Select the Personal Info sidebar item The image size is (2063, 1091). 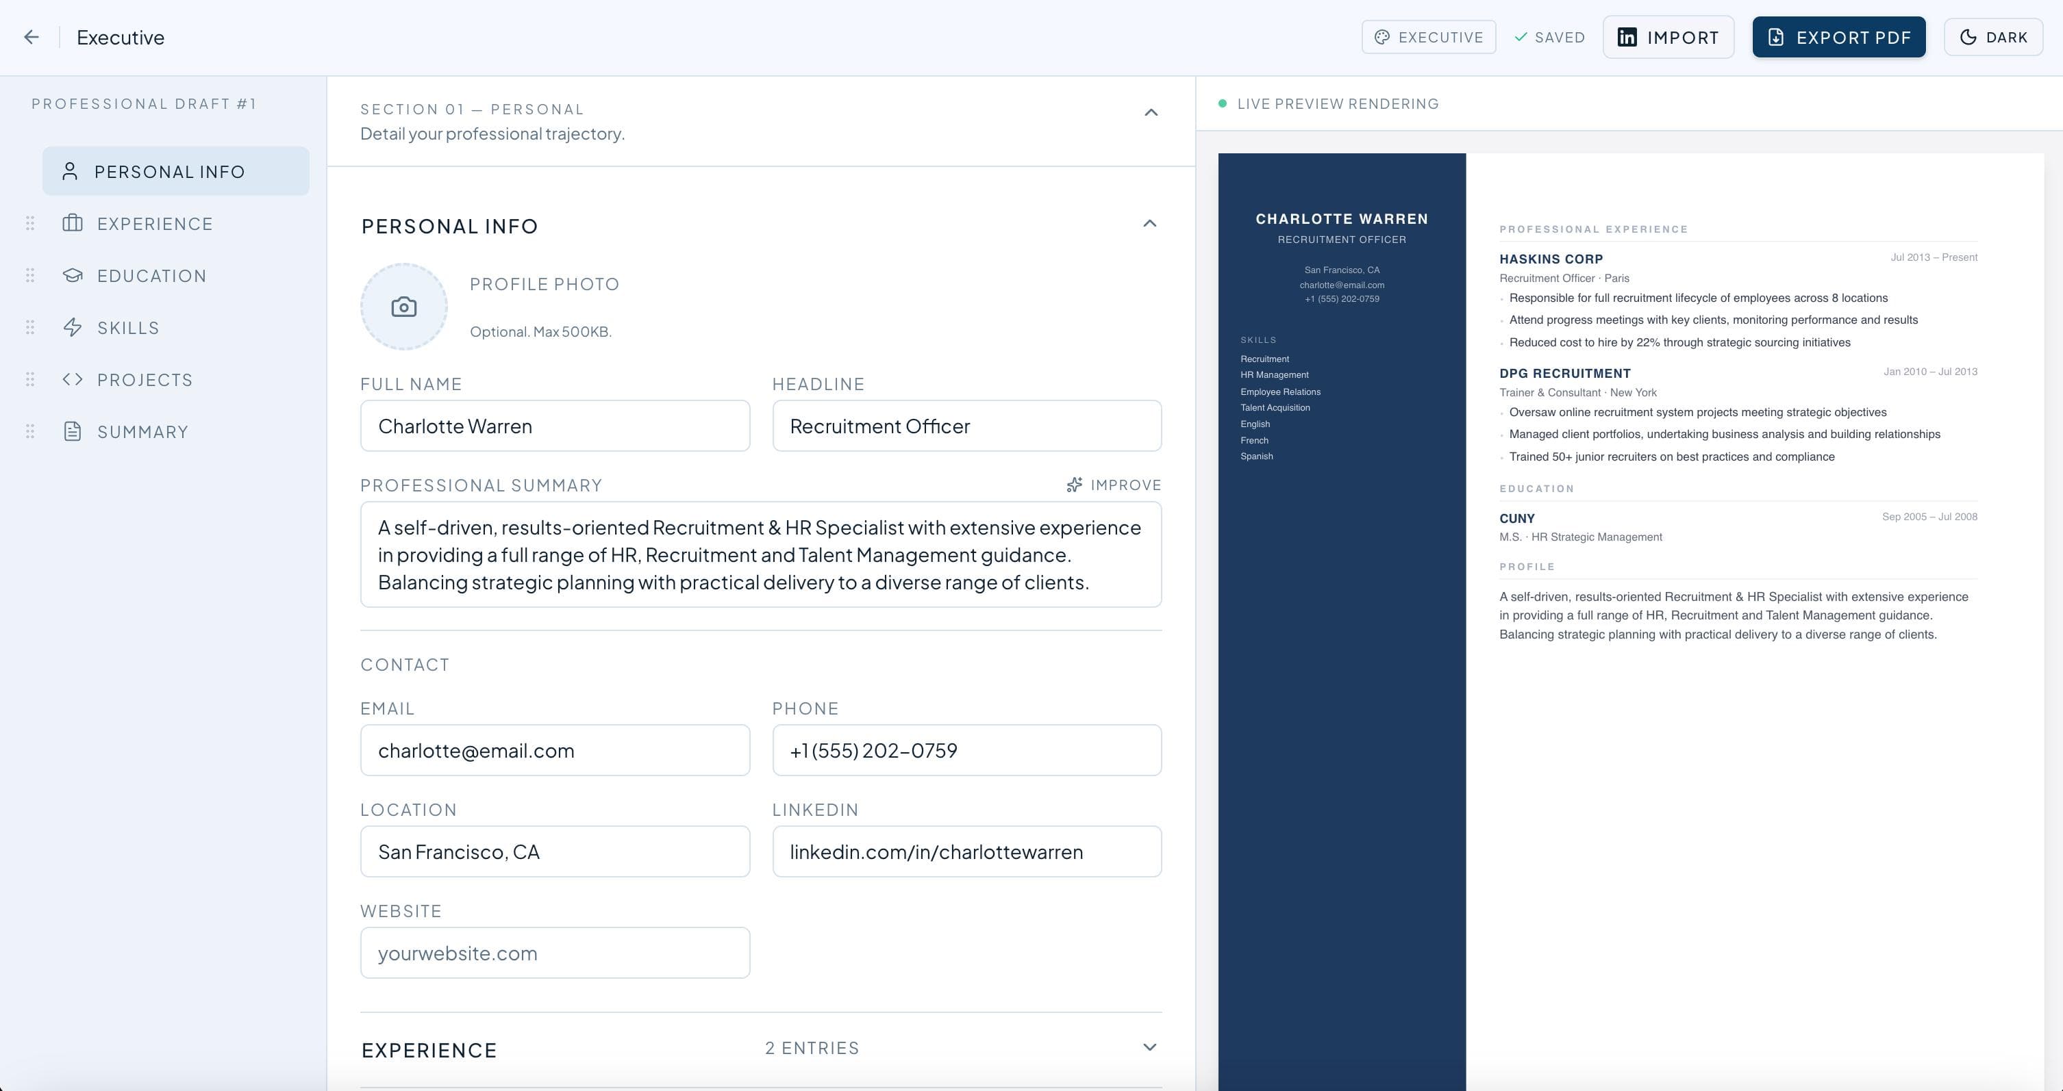(x=175, y=171)
